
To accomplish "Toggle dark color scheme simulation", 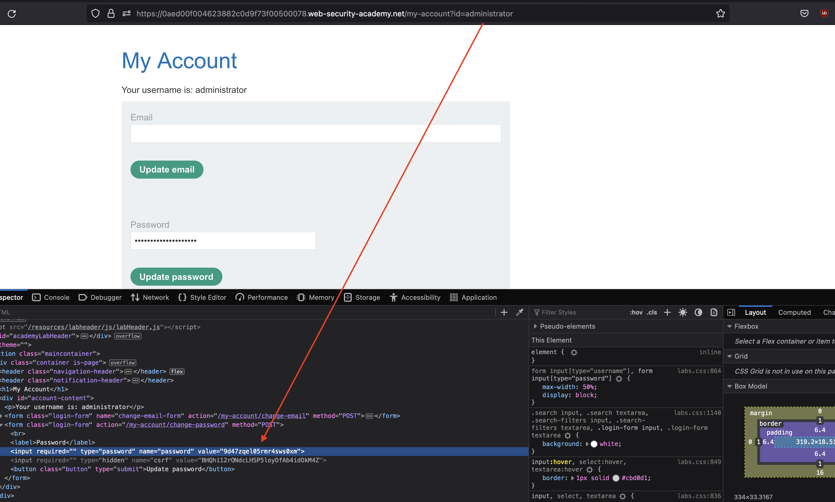I will [698, 312].
